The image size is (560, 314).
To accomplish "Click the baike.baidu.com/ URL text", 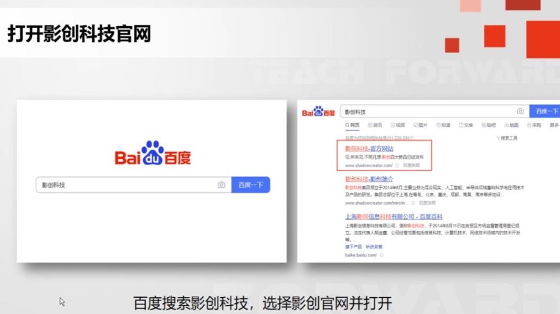I will [x=361, y=255].
